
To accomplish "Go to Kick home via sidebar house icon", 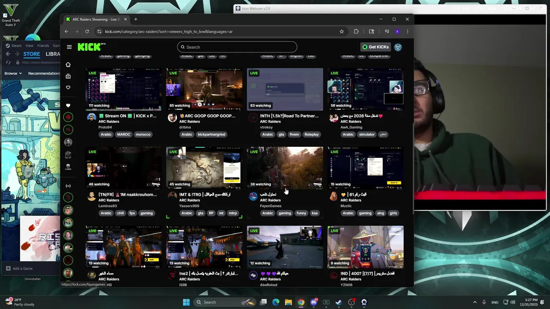I will click(x=68, y=64).
